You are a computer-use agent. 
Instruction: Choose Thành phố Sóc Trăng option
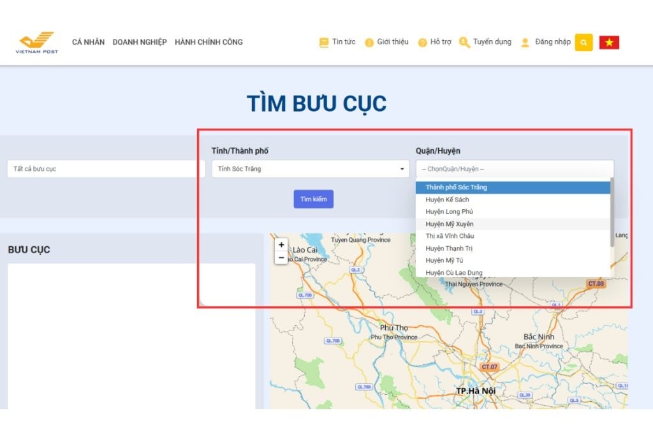click(457, 188)
